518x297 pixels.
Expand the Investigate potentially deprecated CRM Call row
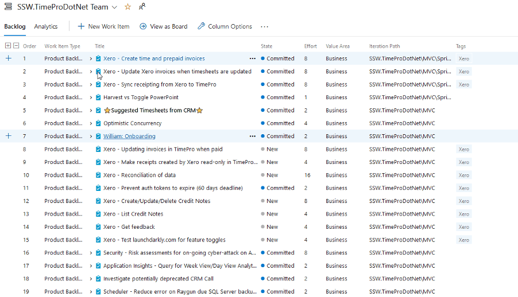coord(91,279)
